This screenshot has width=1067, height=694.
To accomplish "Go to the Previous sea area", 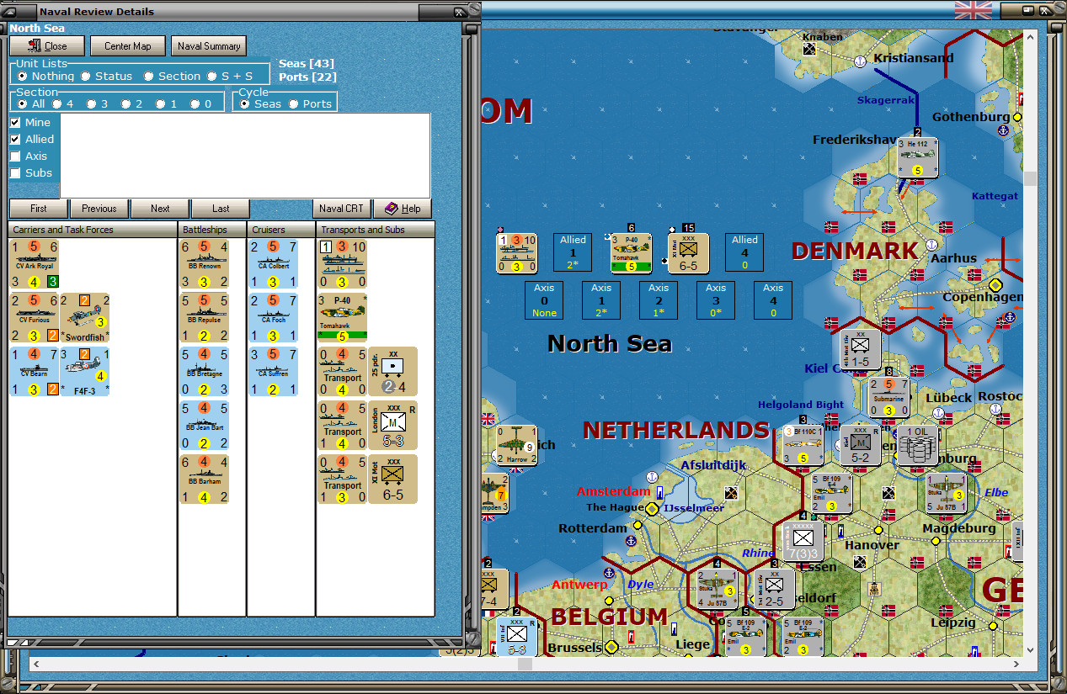I will click(x=99, y=209).
